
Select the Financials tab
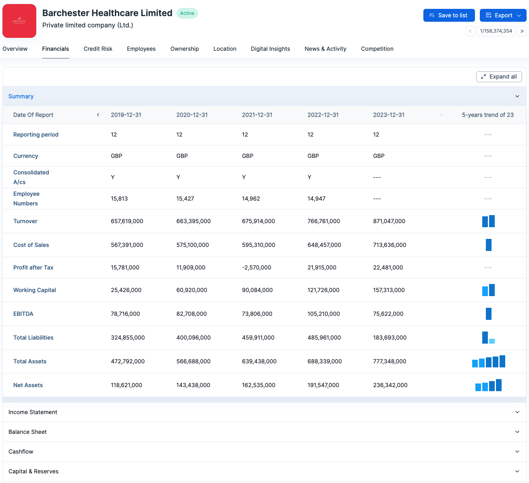pos(56,49)
